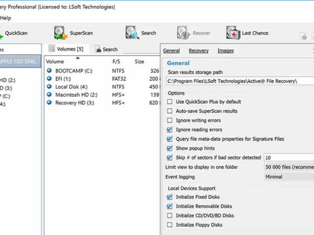
Task: Click the size value 139 for Macintosh HD
Action: [x=155, y=95]
